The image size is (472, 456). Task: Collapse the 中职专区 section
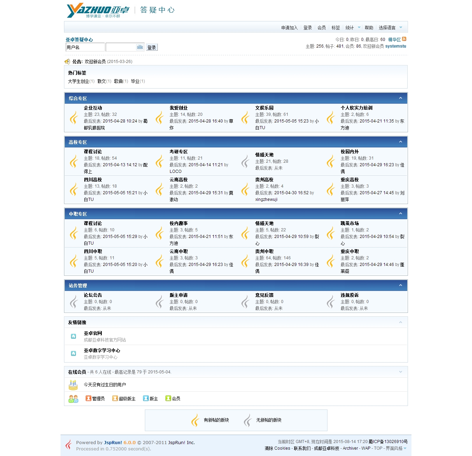tap(401, 213)
